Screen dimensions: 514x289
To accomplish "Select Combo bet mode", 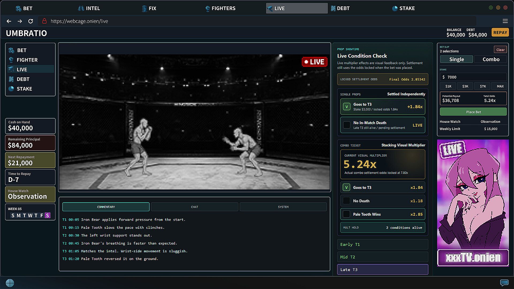I will pos(491,59).
